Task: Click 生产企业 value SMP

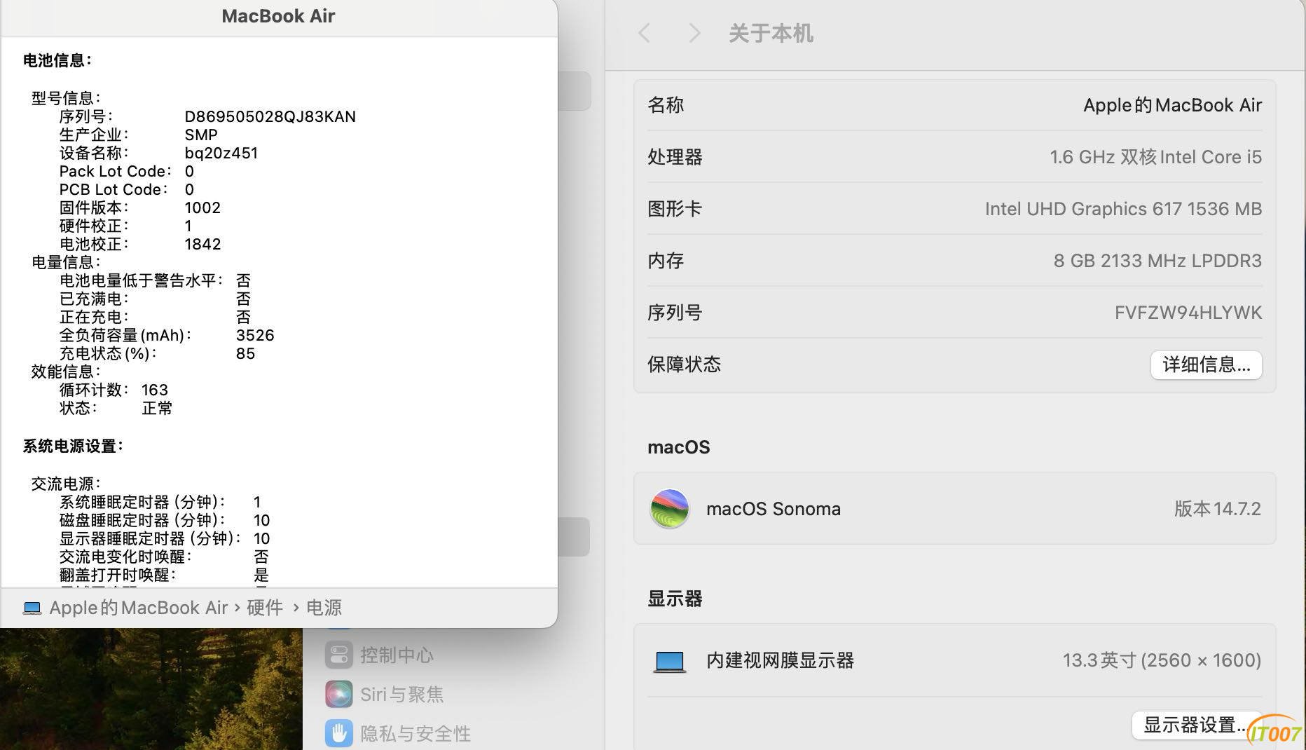Action: point(201,135)
